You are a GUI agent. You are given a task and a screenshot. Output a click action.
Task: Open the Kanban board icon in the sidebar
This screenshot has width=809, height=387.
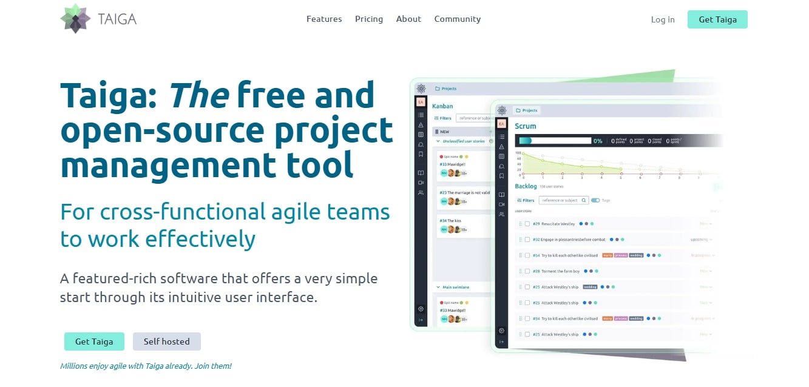point(501,156)
